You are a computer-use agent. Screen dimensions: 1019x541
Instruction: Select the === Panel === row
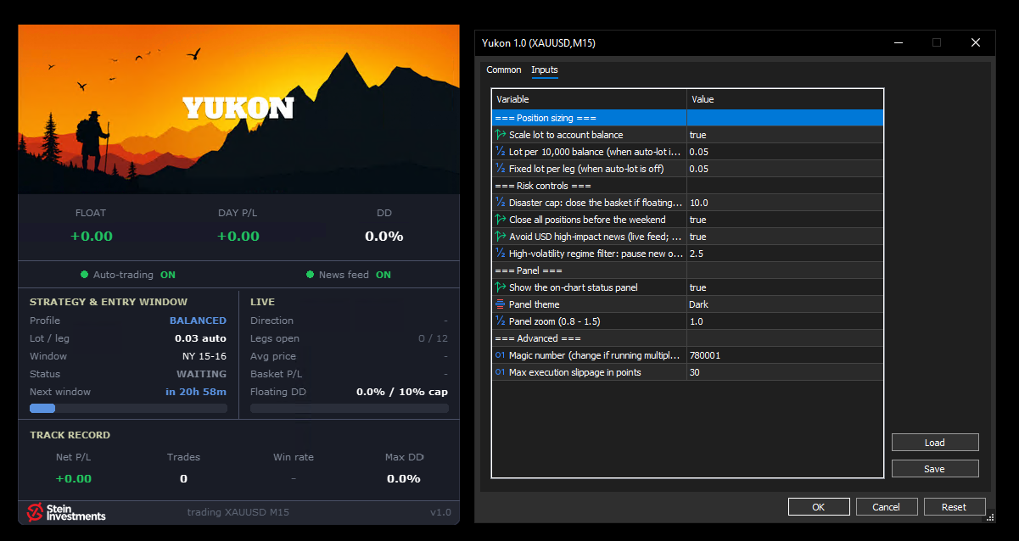pos(688,270)
